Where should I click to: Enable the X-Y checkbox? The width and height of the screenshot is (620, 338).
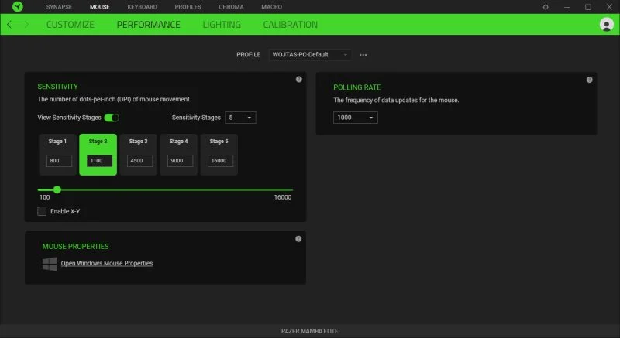pyautogui.click(x=42, y=211)
